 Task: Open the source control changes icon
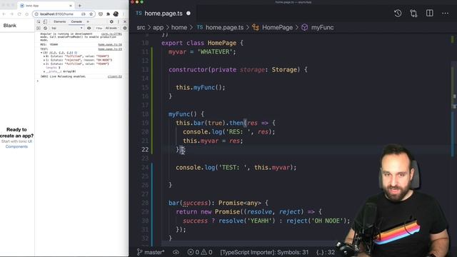coord(413,13)
